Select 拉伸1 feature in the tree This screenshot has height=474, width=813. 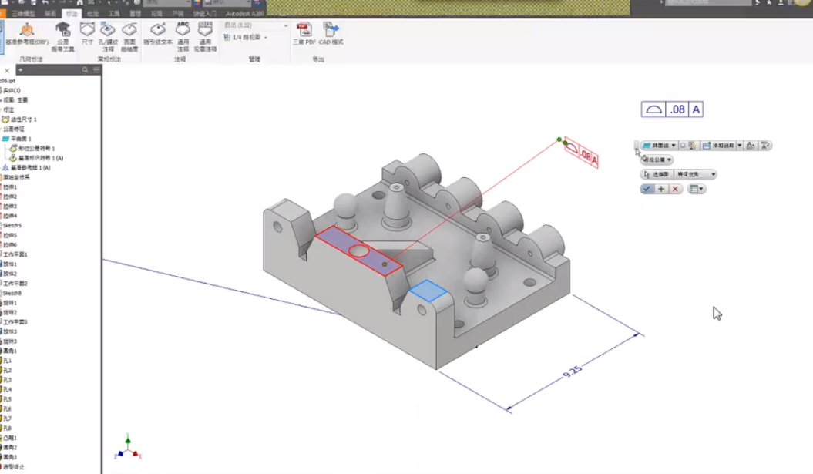[x=10, y=187]
